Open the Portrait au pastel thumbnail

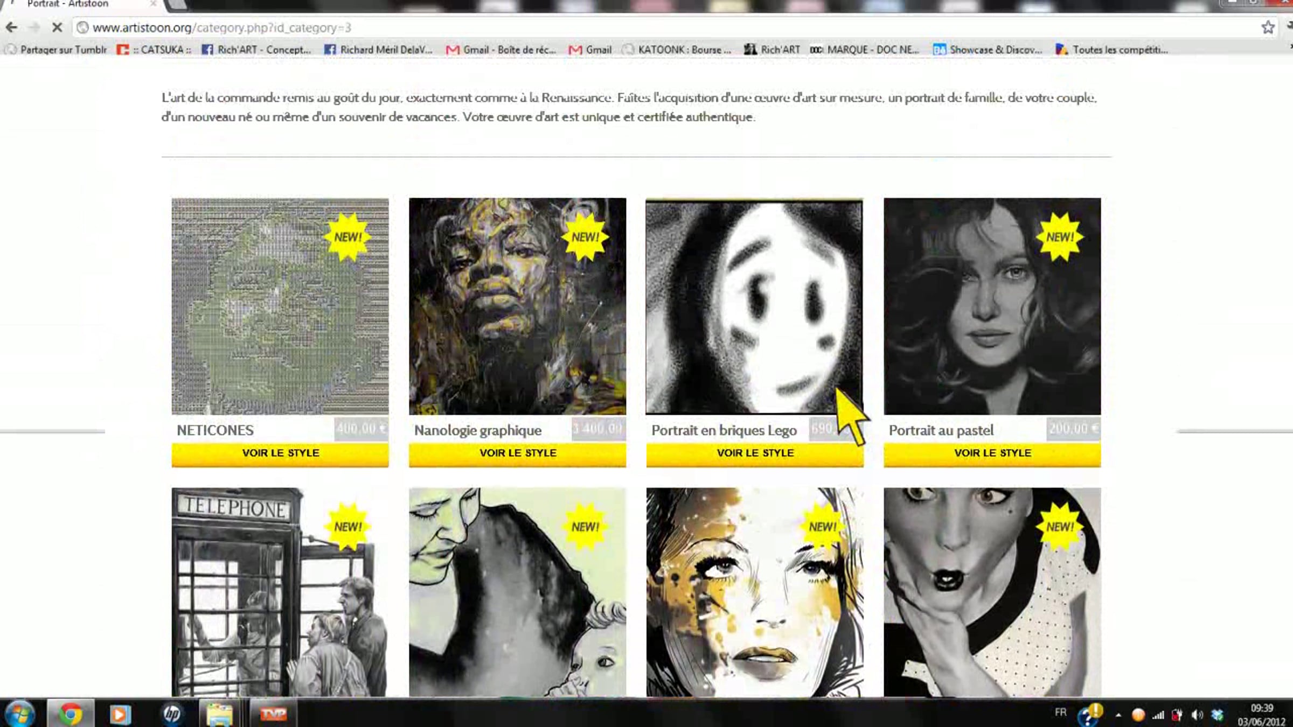point(992,306)
